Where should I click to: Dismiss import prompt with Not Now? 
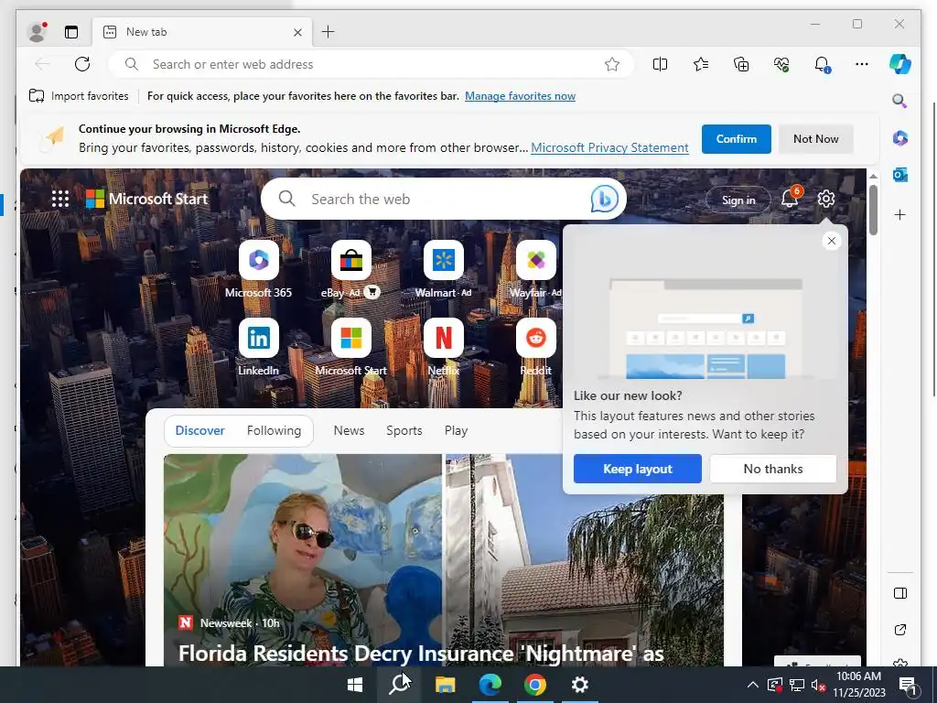[815, 139]
